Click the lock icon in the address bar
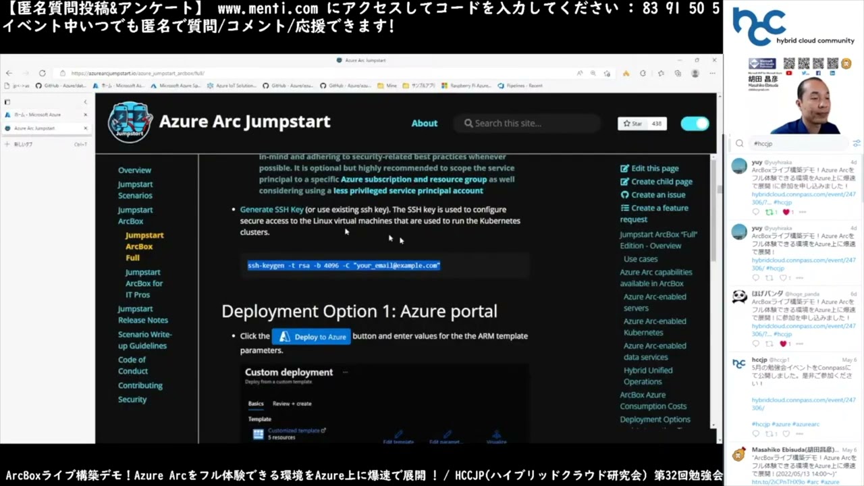Image resolution: width=864 pixels, height=486 pixels. pos(63,73)
